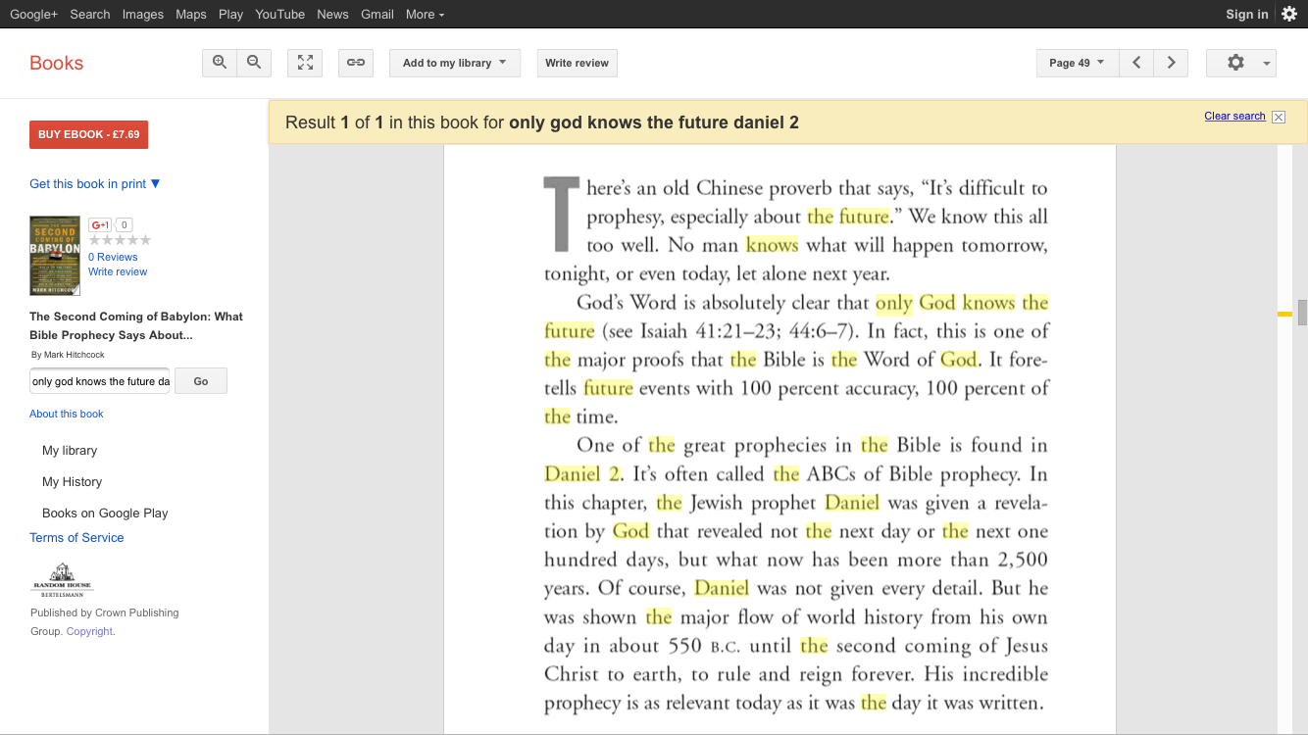Expand Get this book in print

click(x=95, y=183)
